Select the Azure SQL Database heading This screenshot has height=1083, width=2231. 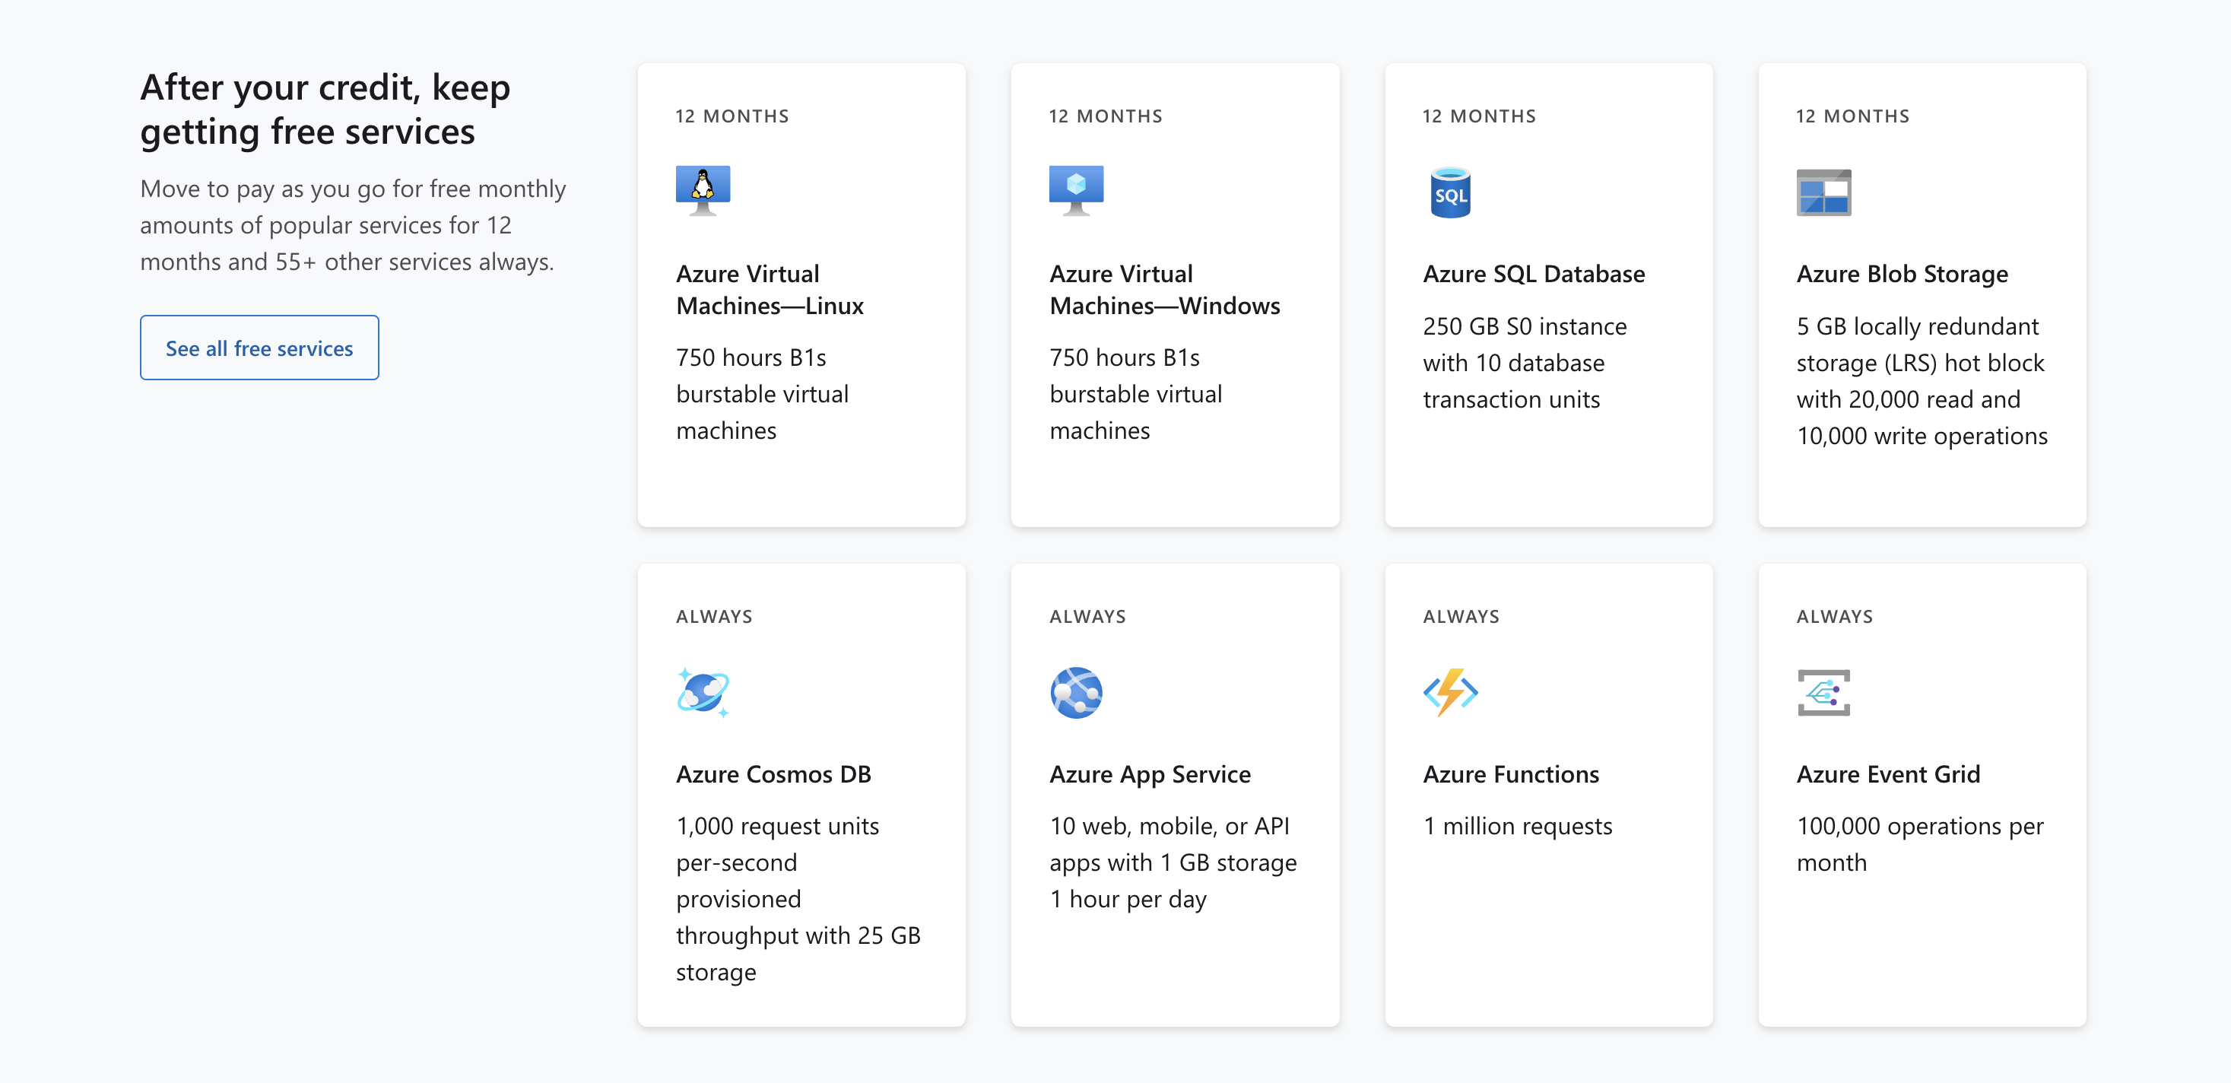pos(1534,273)
